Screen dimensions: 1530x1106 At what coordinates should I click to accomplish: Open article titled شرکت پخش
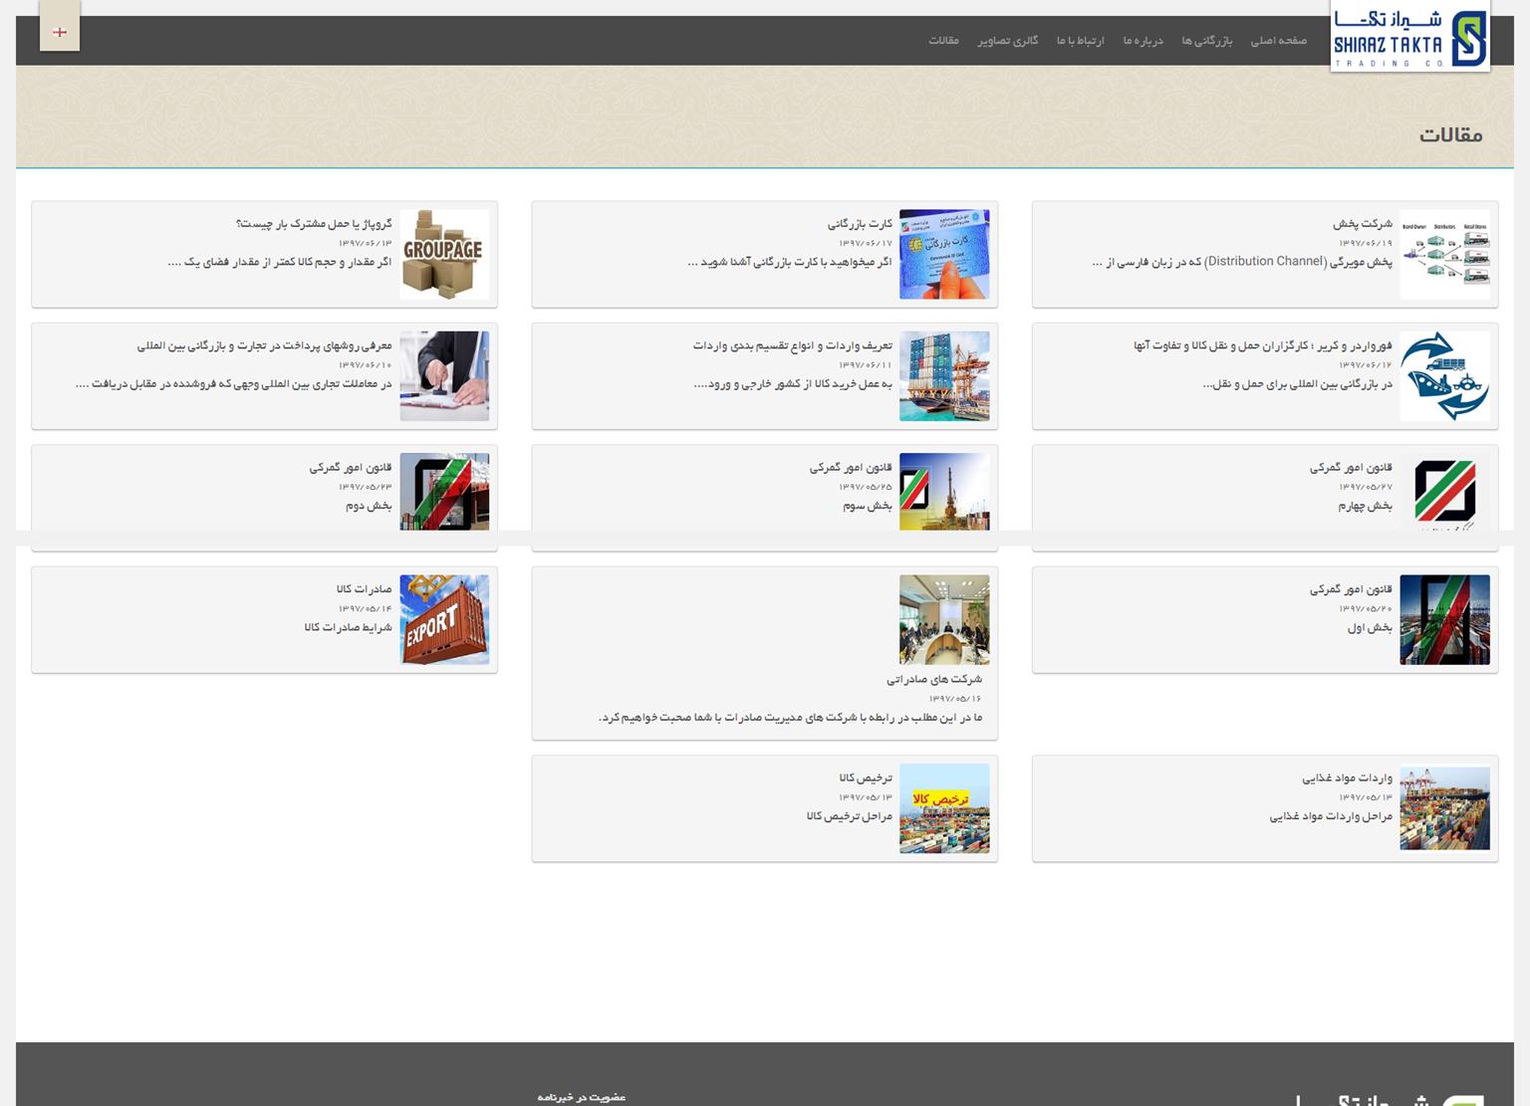pos(1362,224)
